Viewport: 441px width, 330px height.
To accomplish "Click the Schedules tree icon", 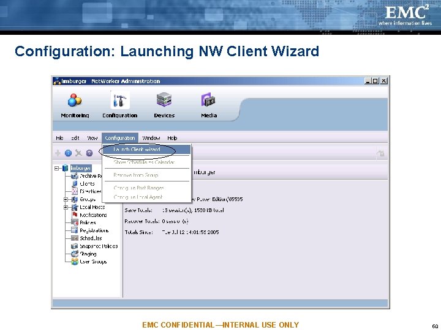I will (75, 238).
